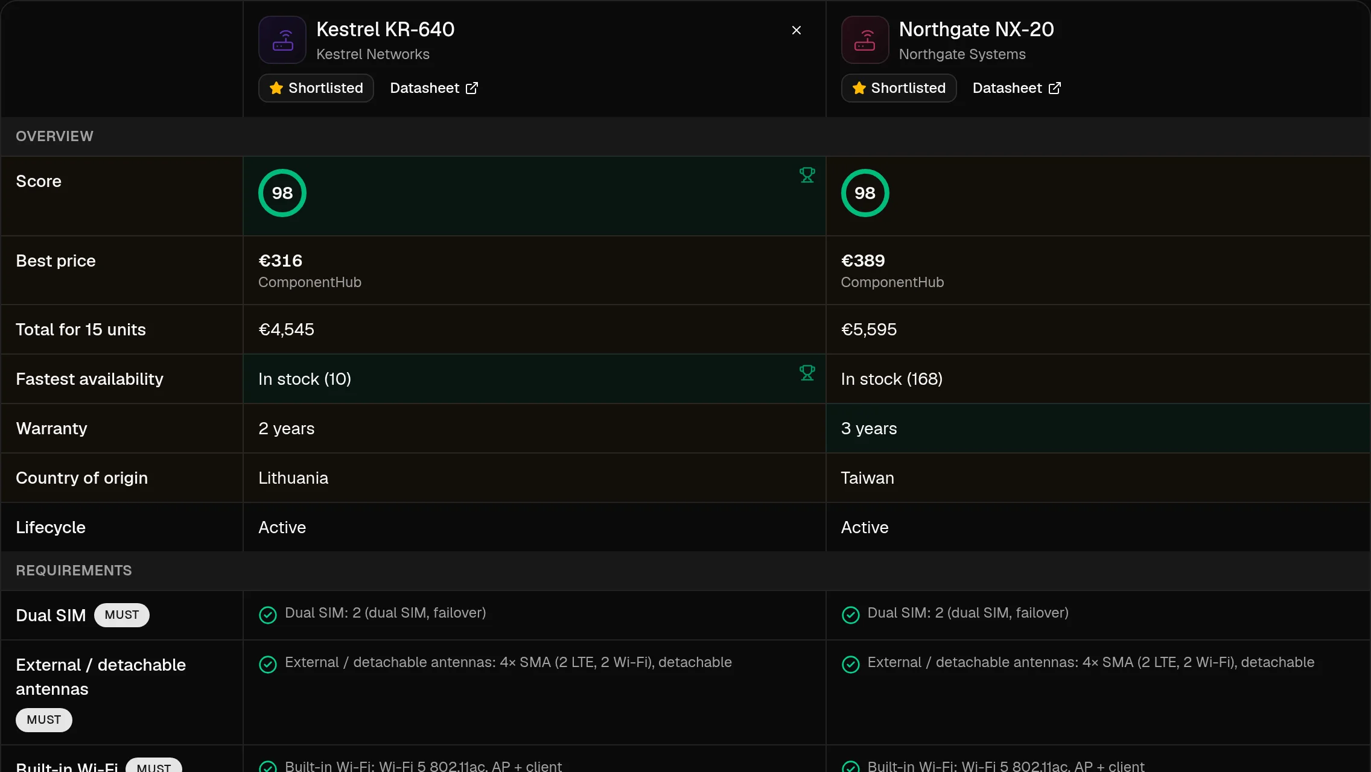Click the In stock (168) availability cell
This screenshot has width=1371, height=772.
coord(1098,379)
